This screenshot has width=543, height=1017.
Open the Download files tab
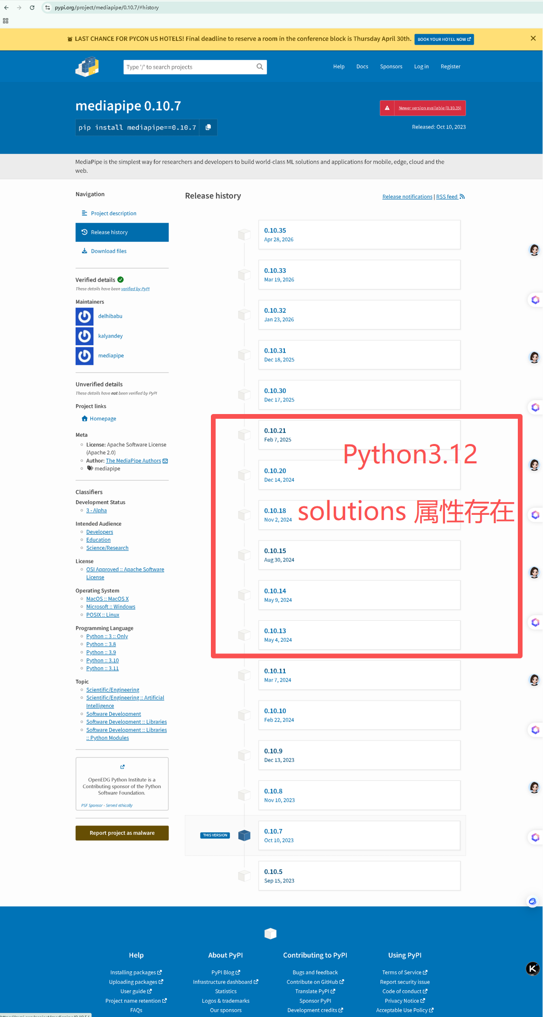point(122,251)
